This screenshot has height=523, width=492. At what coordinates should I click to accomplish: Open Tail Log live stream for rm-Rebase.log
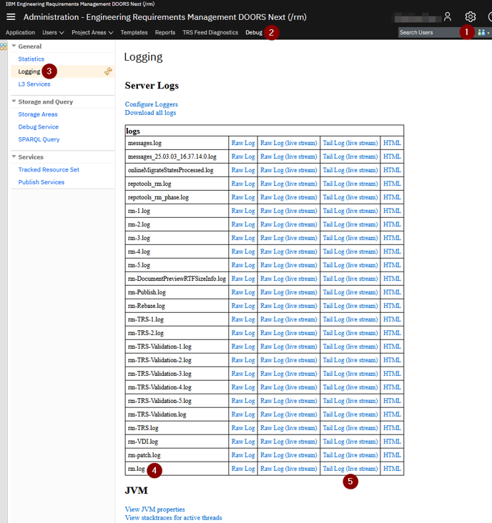(350, 306)
